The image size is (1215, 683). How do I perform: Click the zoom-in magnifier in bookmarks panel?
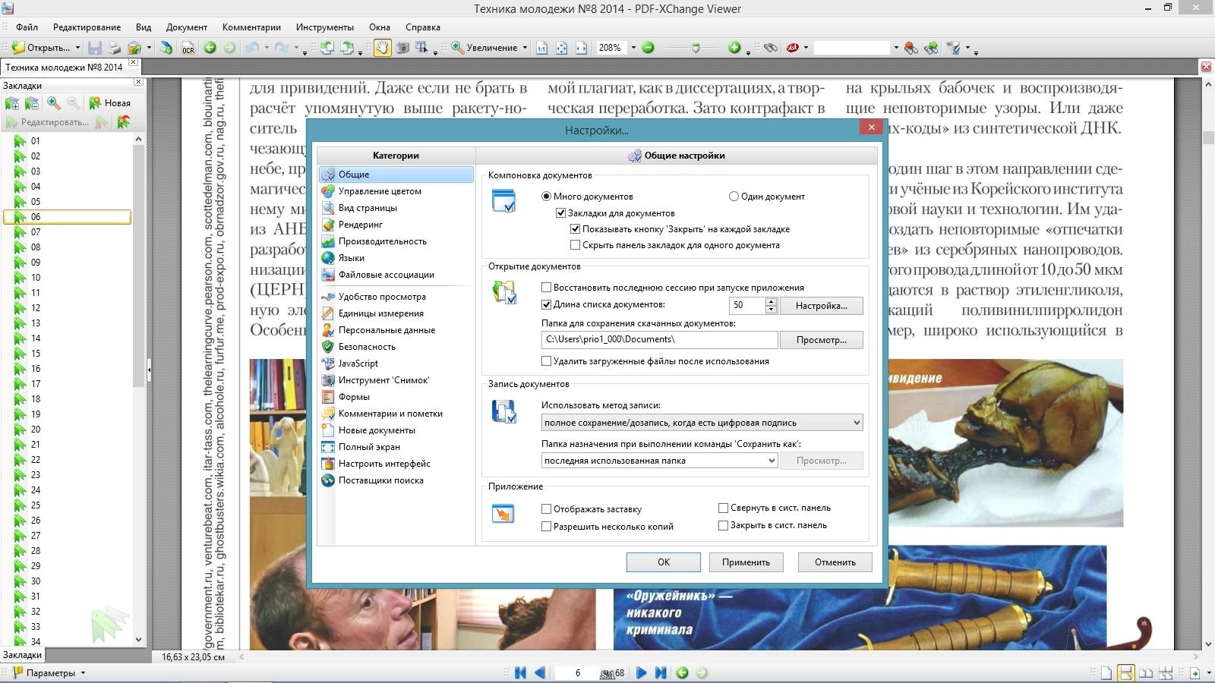[x=53, y=102]
